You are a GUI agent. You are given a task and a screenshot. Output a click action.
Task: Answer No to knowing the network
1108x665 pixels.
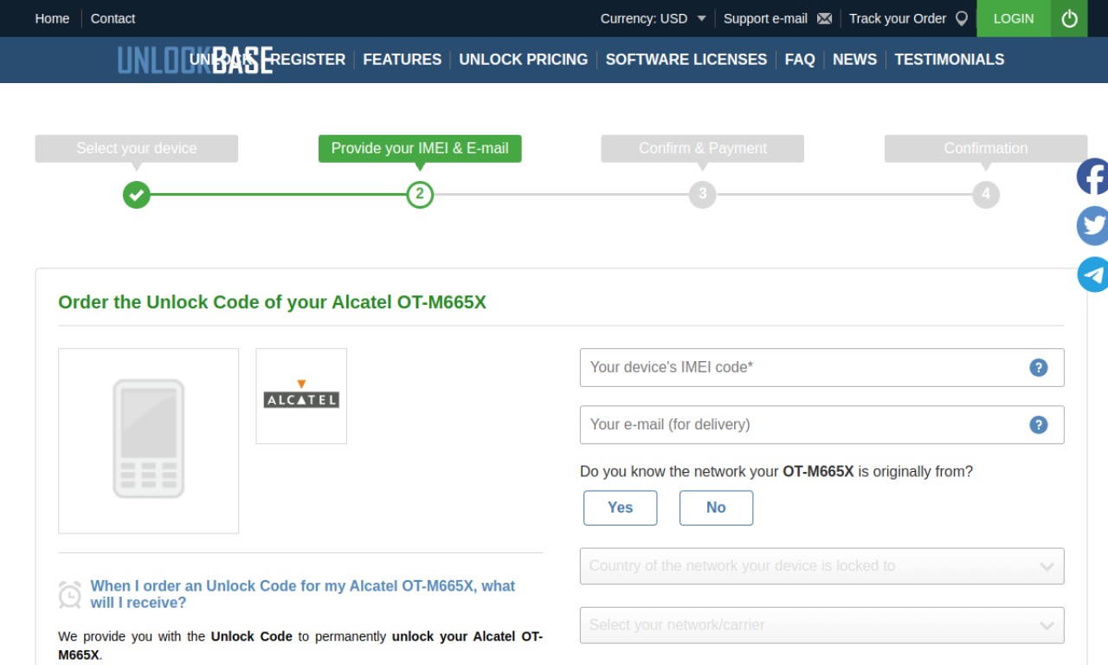pyautogui.click(x=716, y=507)
